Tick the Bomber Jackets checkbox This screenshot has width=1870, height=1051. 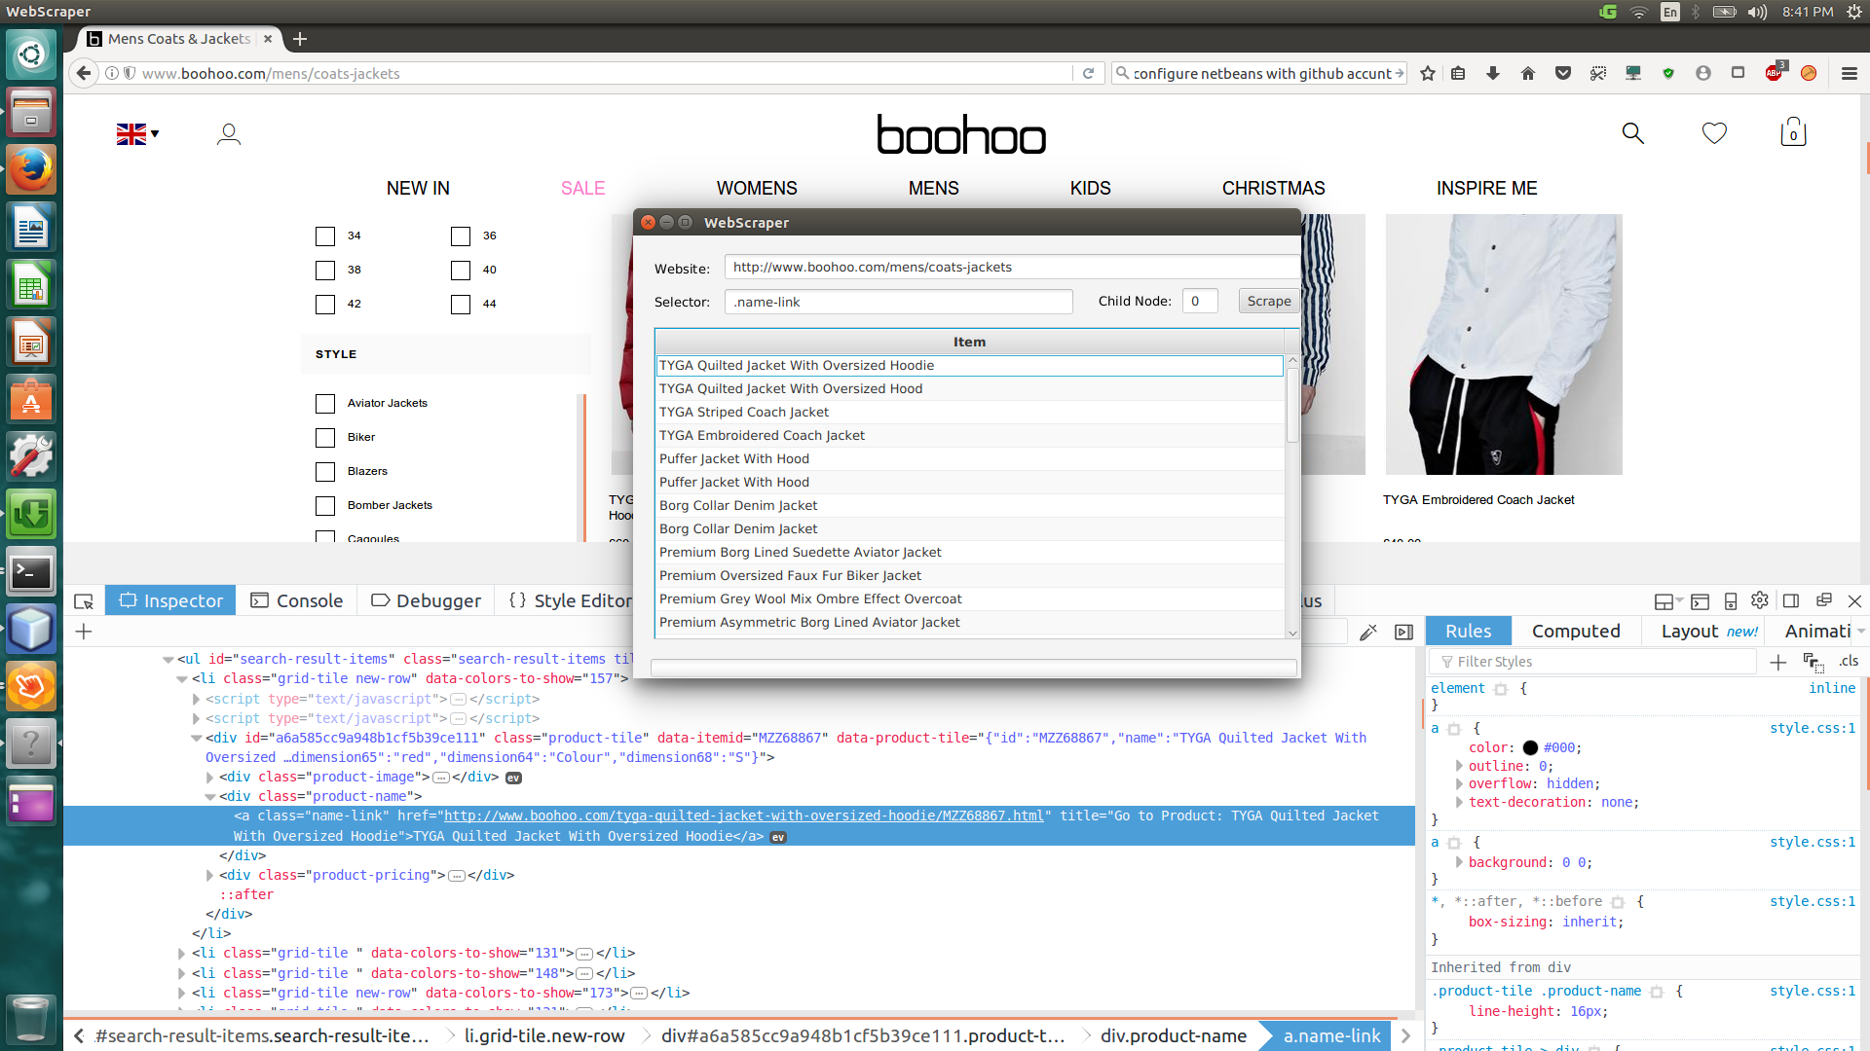[325, 506]
